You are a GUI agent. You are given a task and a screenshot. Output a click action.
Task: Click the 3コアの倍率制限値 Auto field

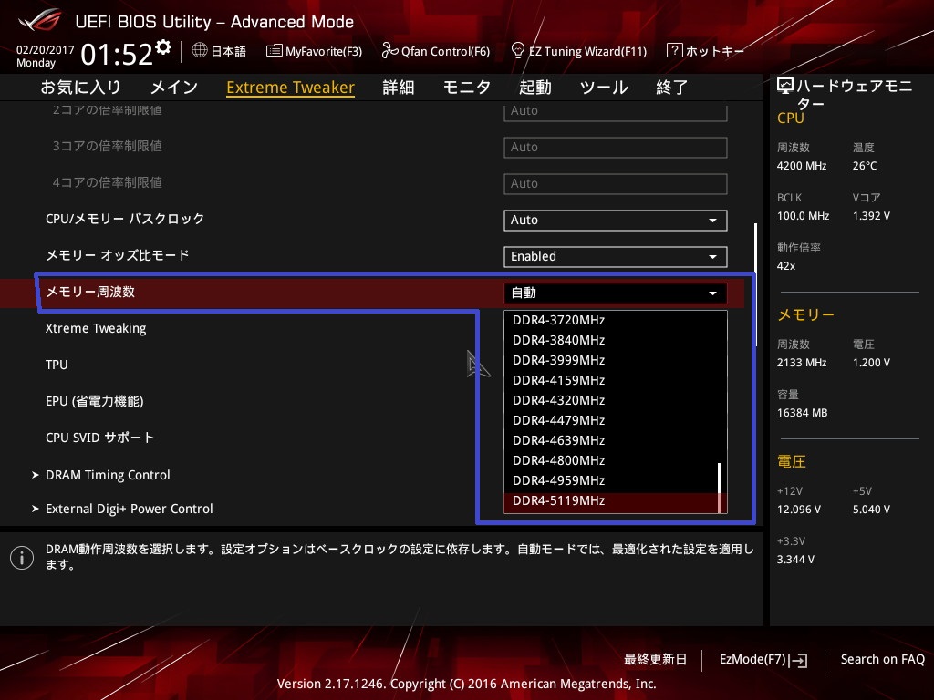[x=616, y=148]
